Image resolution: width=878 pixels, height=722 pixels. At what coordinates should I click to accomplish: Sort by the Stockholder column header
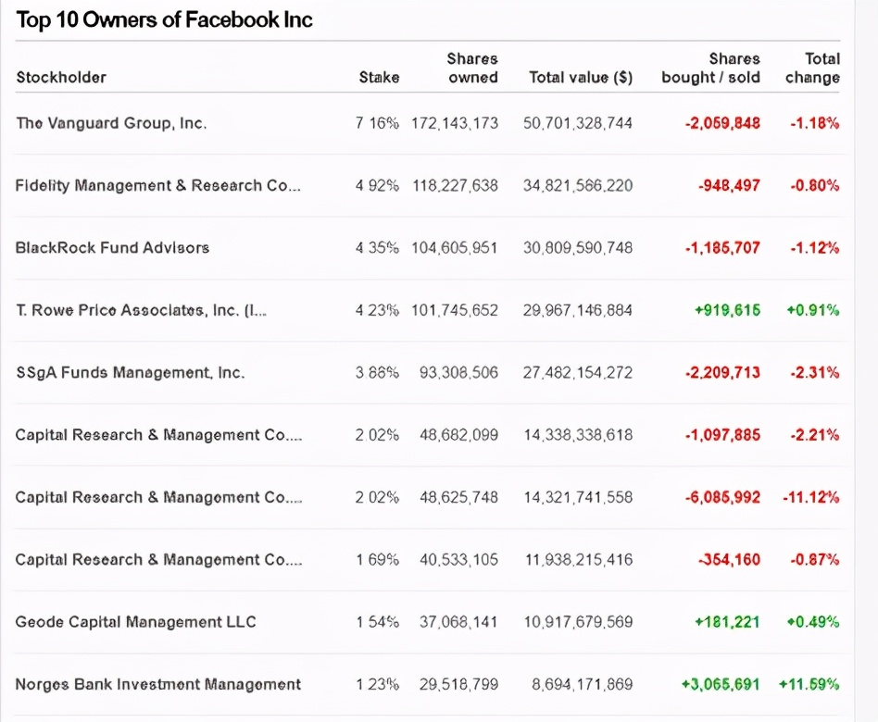pyautogui.click(x=61, y=78)
